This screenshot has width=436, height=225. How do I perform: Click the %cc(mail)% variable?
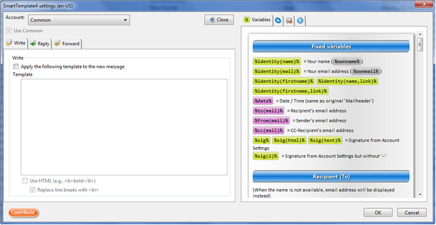point(268,131)
